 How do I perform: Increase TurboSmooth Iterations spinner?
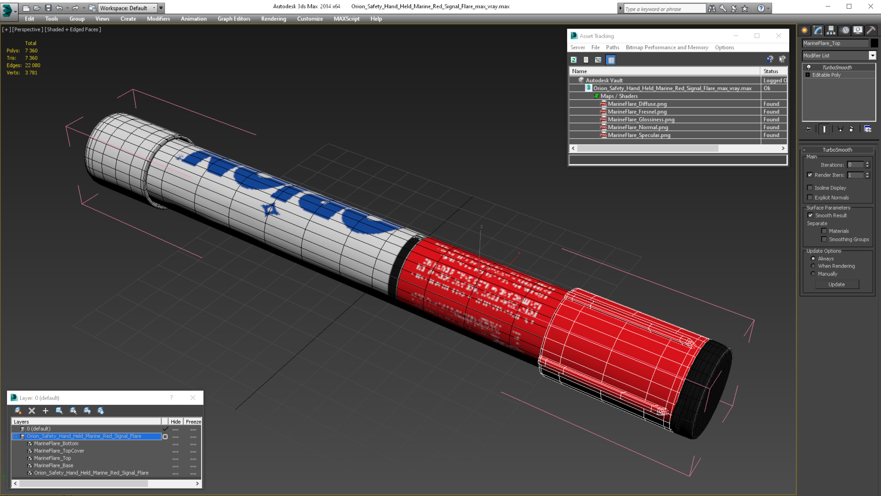867,163
